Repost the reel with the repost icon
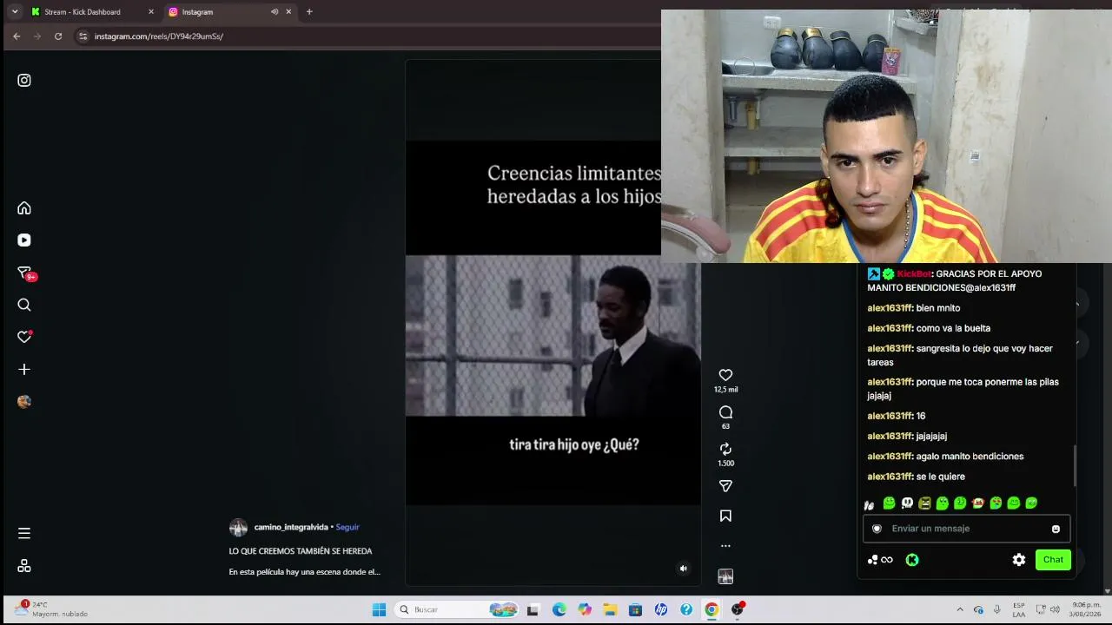 click(x=725, y=449)
